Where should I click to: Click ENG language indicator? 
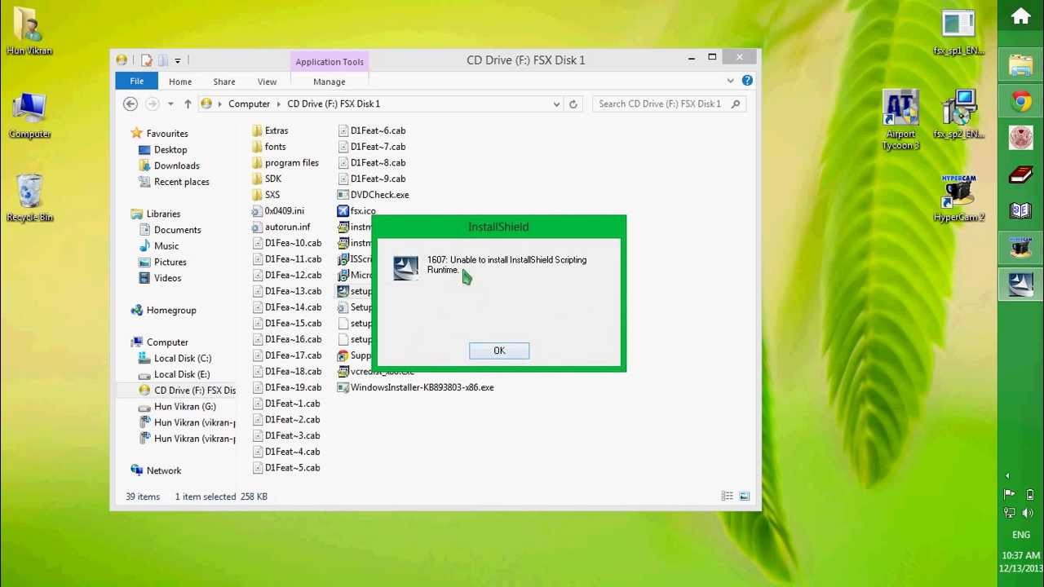pyautogui.click(x=1021, y=535)
